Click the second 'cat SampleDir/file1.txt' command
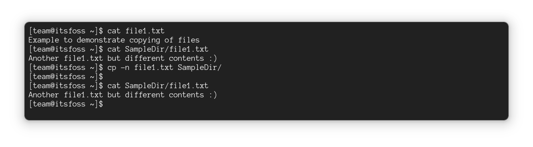This screenshot has width=533, height=147. tap(158, 86)
